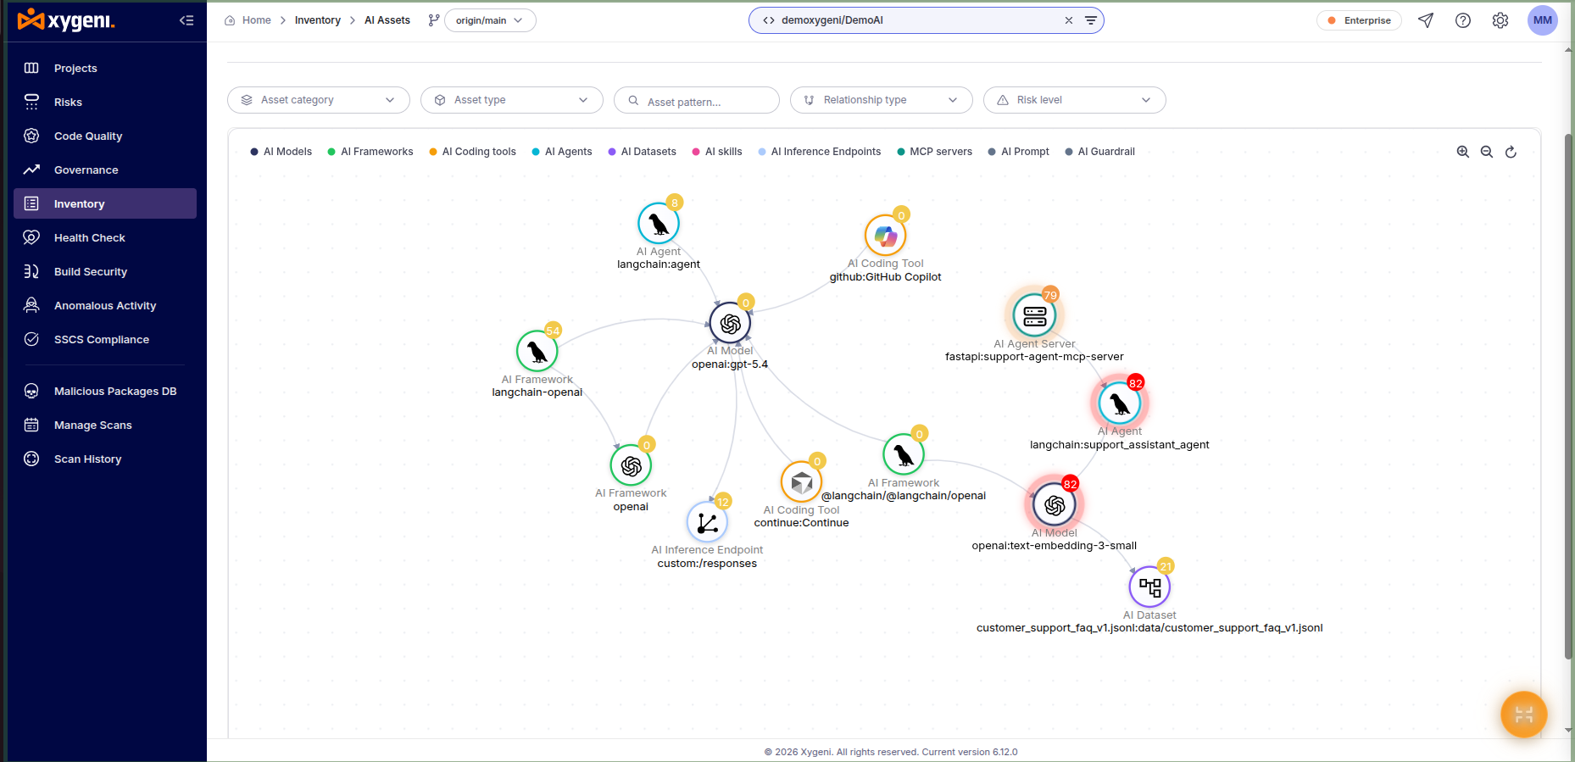Toggle the AI Coding tools legend filter
1575x762 pixels.
tap(472, 152)
